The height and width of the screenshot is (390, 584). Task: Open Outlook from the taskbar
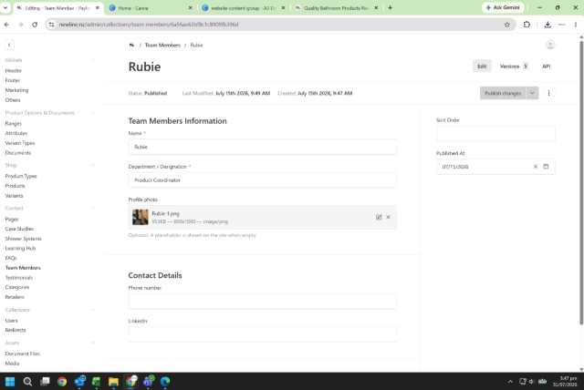pos(79,382)
